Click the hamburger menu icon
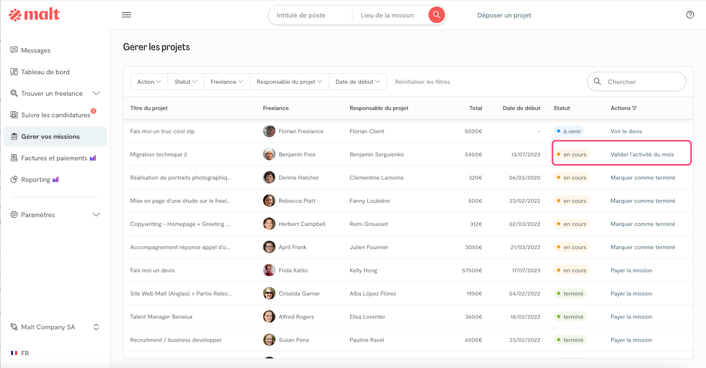This screenshot has height=368, width=706. click(126, 15)
